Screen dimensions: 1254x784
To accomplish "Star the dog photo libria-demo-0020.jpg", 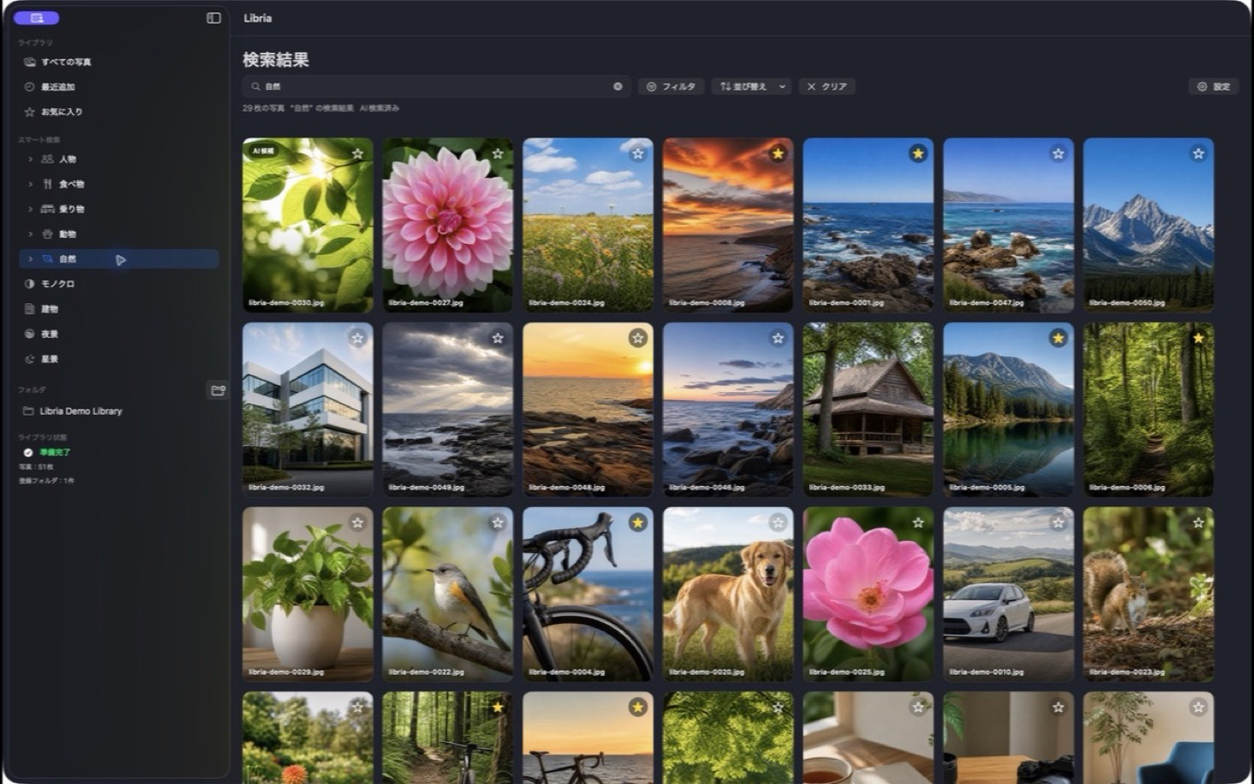I will (779, 523).
